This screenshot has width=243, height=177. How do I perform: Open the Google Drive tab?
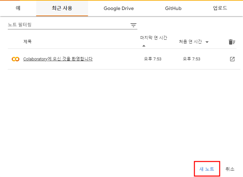tap(119, 8)
